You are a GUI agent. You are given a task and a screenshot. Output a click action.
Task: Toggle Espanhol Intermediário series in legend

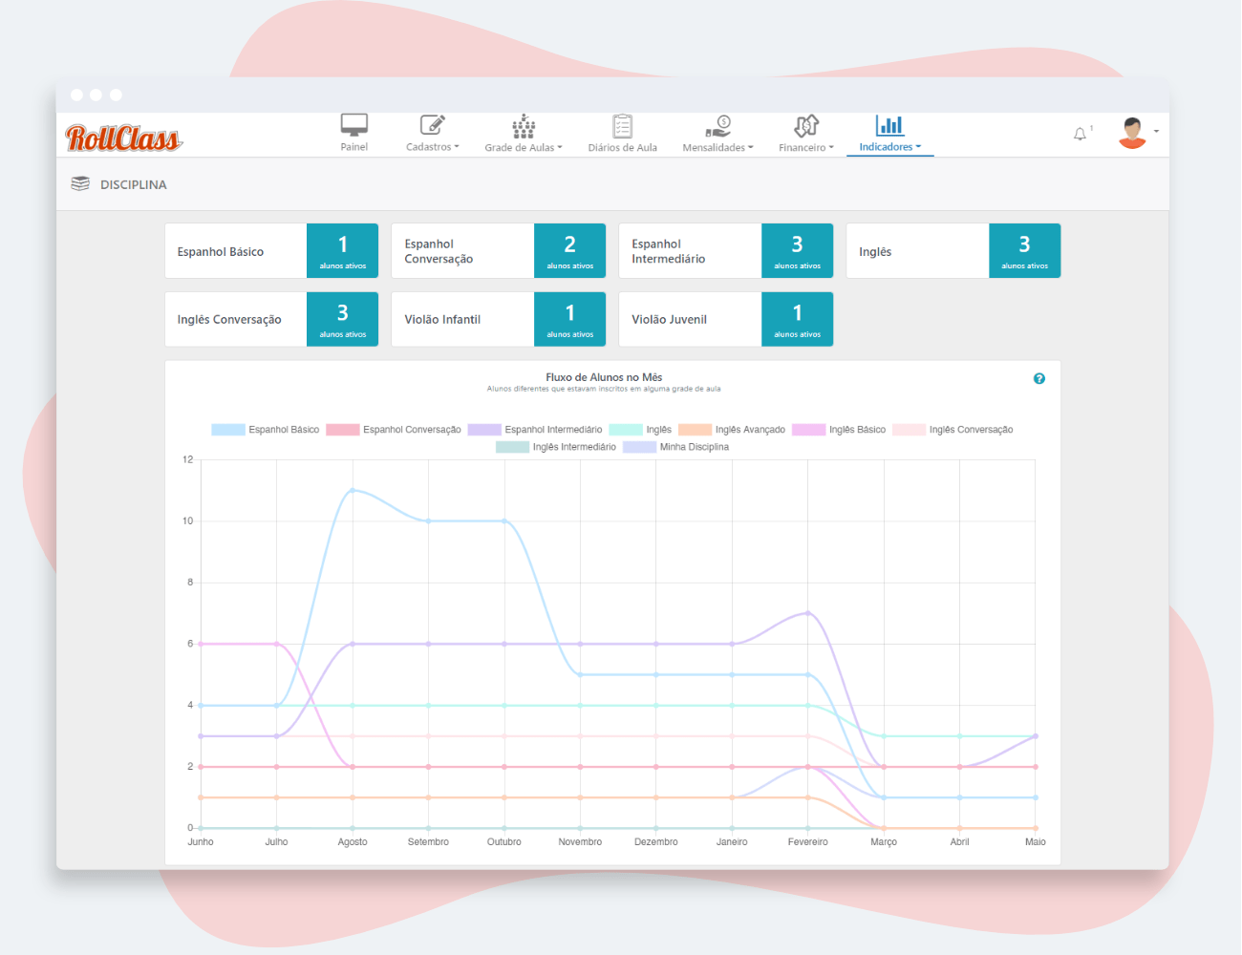535,430
